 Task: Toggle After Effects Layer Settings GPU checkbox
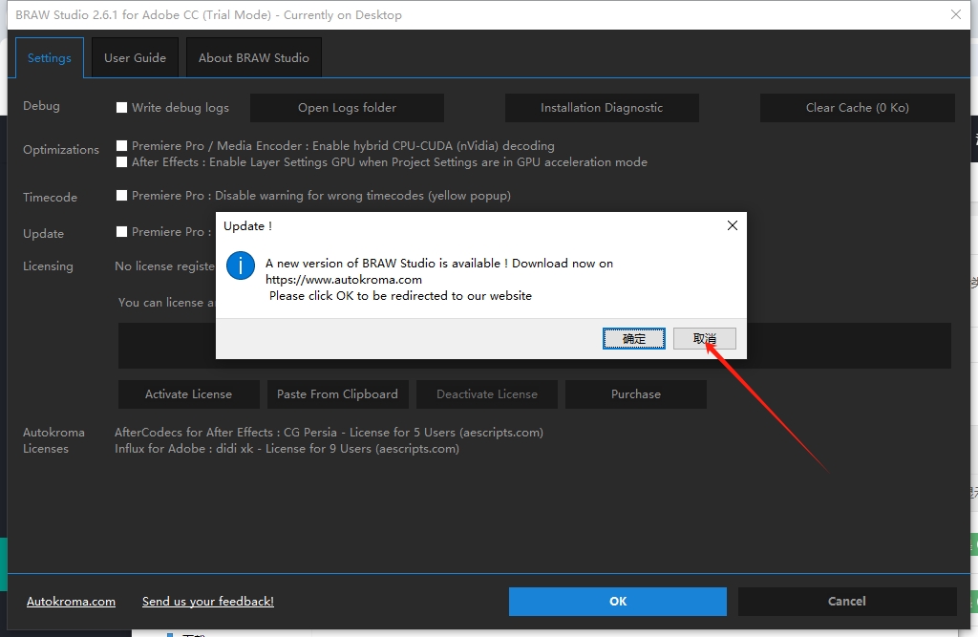[x=121, y=161]
